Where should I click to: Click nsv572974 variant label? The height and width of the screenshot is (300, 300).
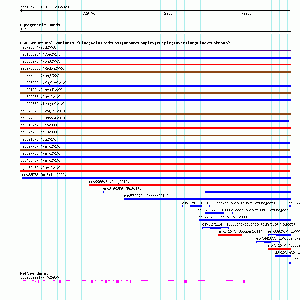click(x=284, y=245)
